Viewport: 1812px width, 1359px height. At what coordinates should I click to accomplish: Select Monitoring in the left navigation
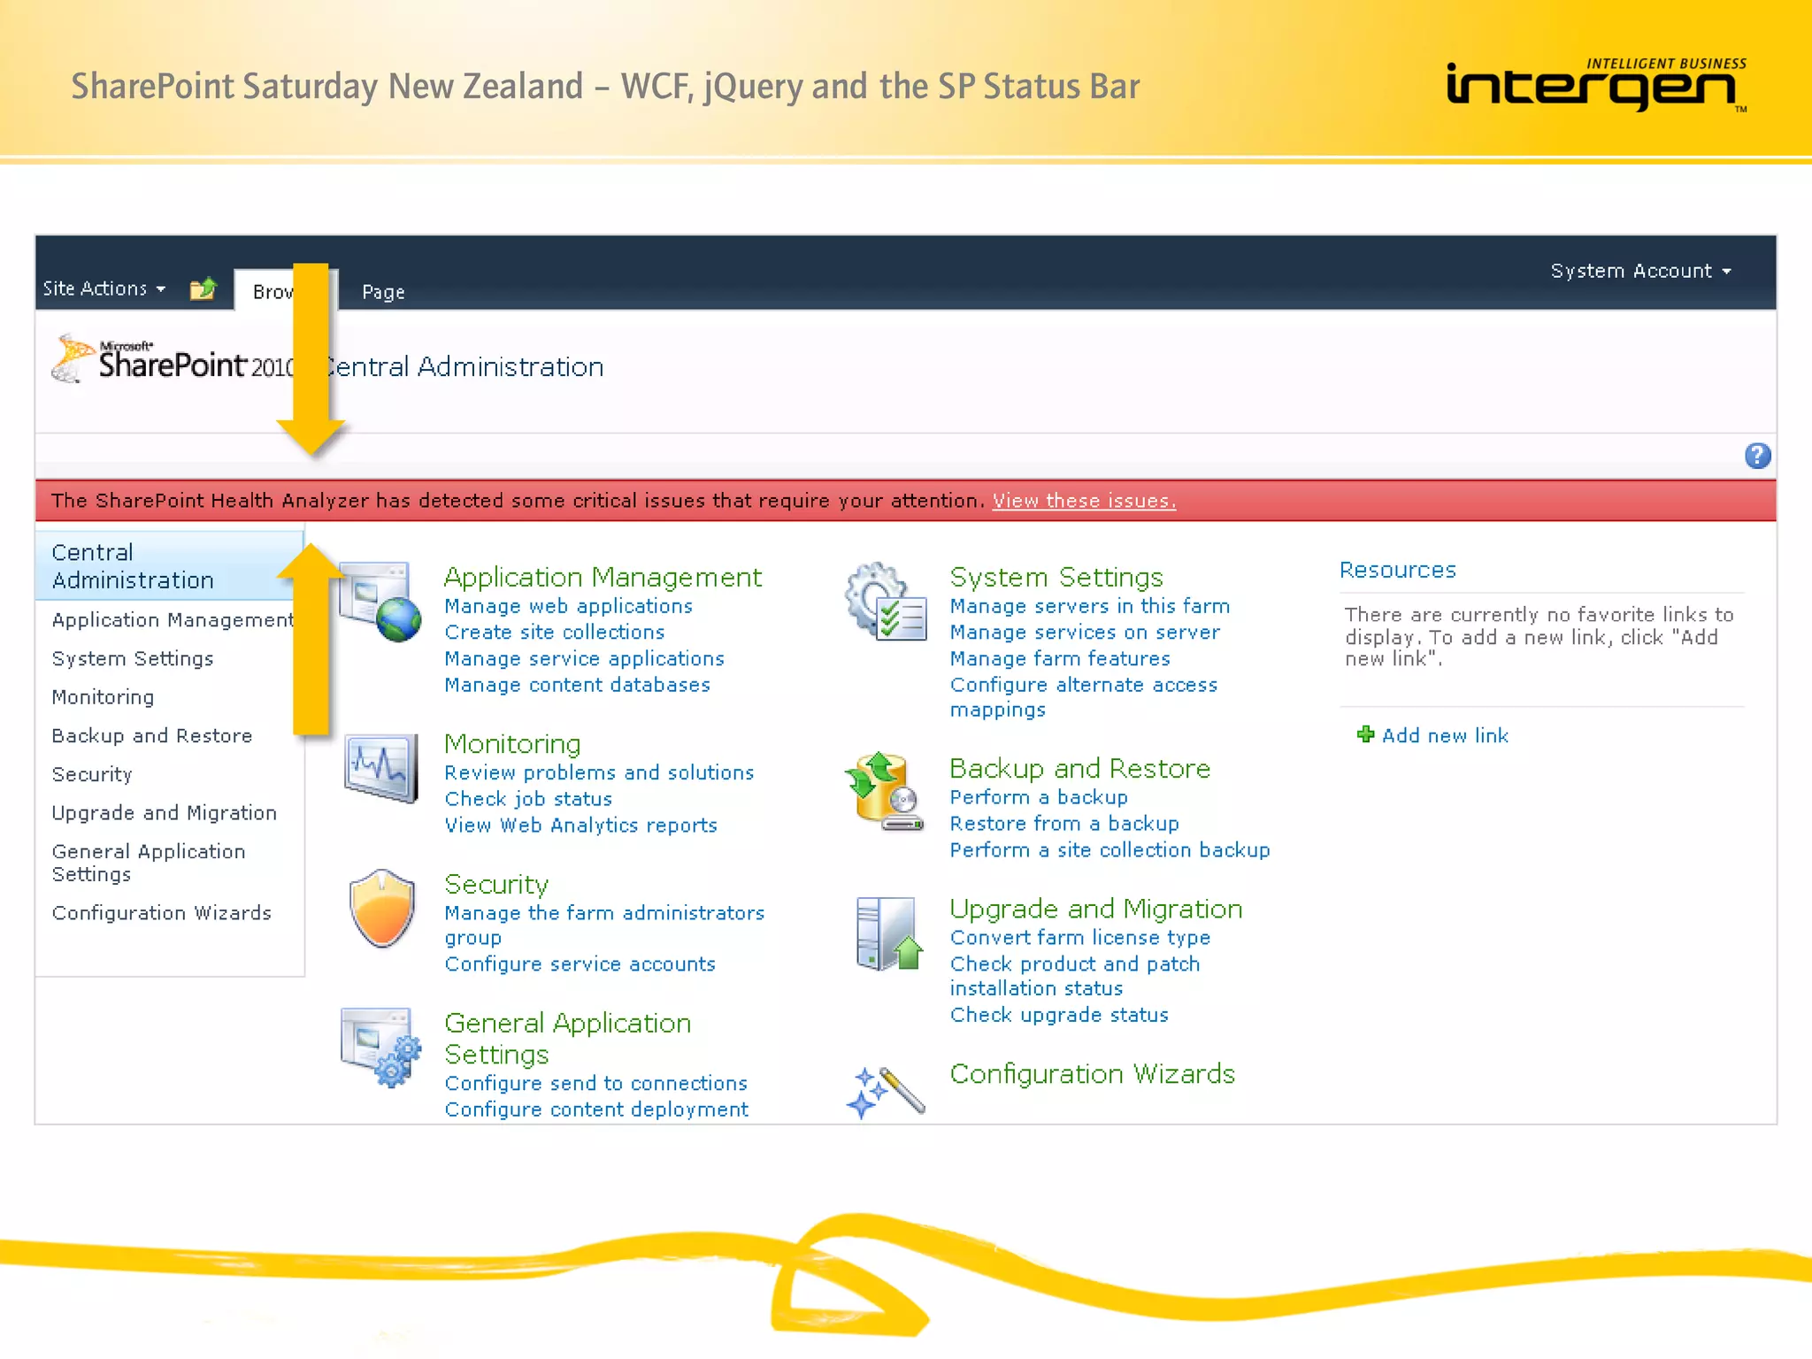[x=103, y=697]
